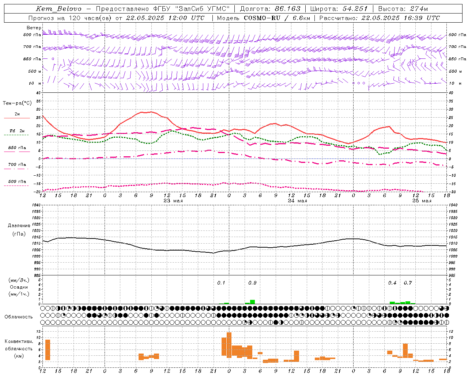Click the tallest green precipitation bar under 0.9
Screen dimensions: 468x374
tap(252, 302)
